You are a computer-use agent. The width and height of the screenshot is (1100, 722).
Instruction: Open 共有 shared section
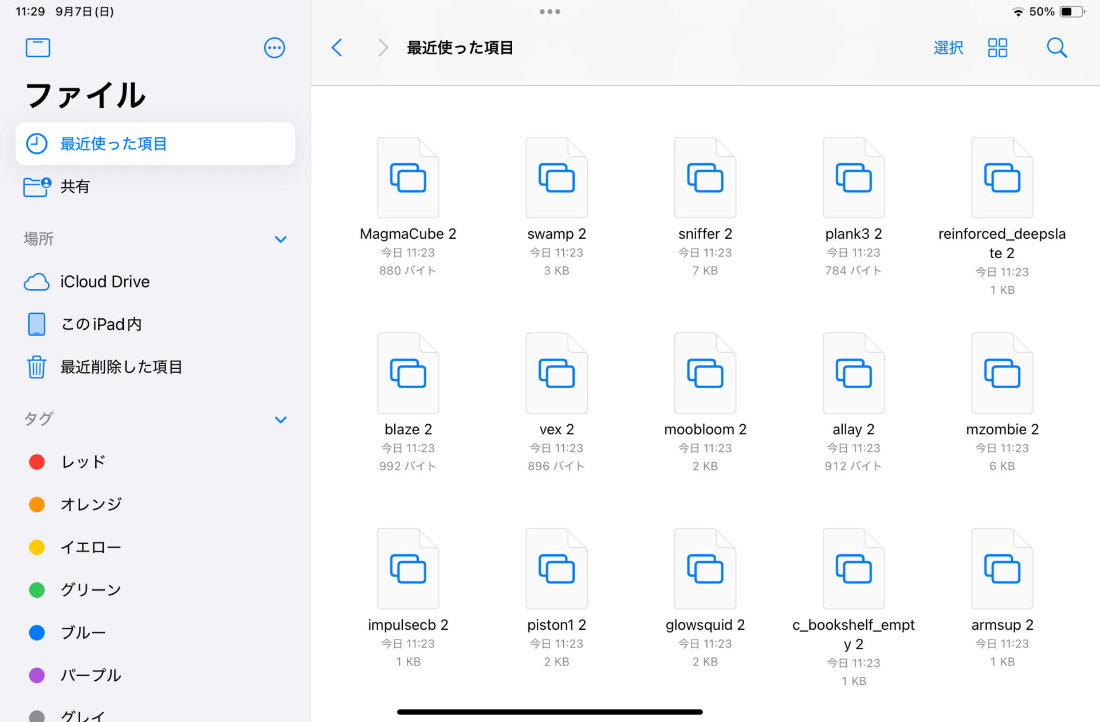point(155,186)
